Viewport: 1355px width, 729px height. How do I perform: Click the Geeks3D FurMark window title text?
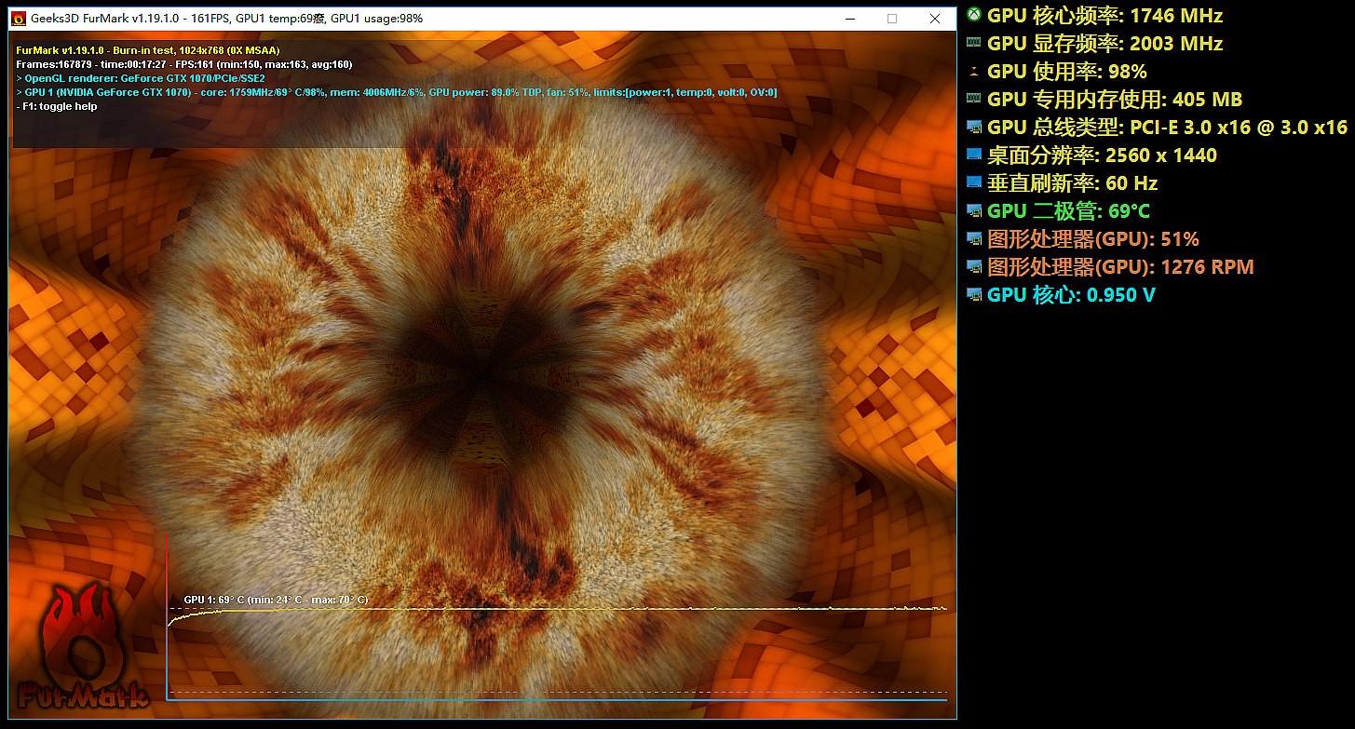click(x=227, y=18)
